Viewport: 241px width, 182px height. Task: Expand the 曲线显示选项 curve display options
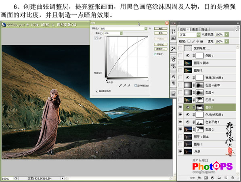click(x=96, y=91)
